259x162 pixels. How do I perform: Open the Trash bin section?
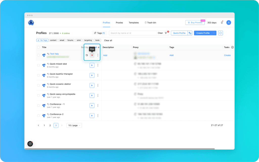tap(150, 23)
